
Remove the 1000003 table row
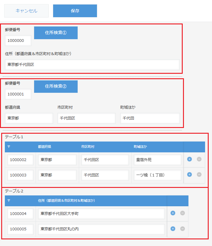click(x=199, y=174)
